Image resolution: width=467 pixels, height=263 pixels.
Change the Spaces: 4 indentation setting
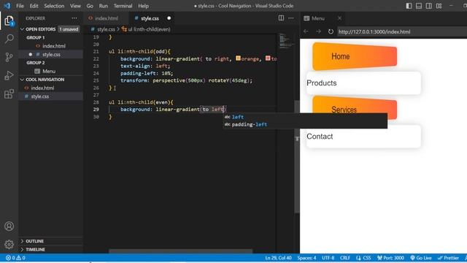[x=306, y=258]
